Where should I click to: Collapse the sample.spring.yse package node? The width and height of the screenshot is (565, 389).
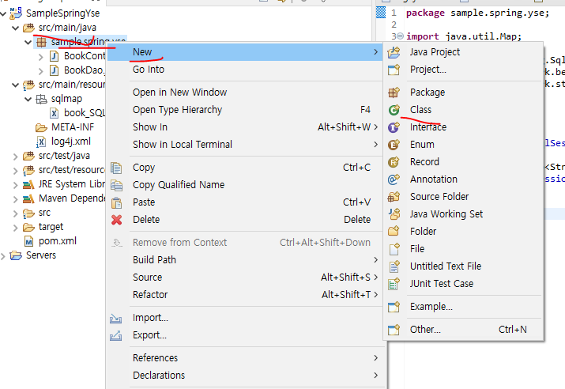28,42
